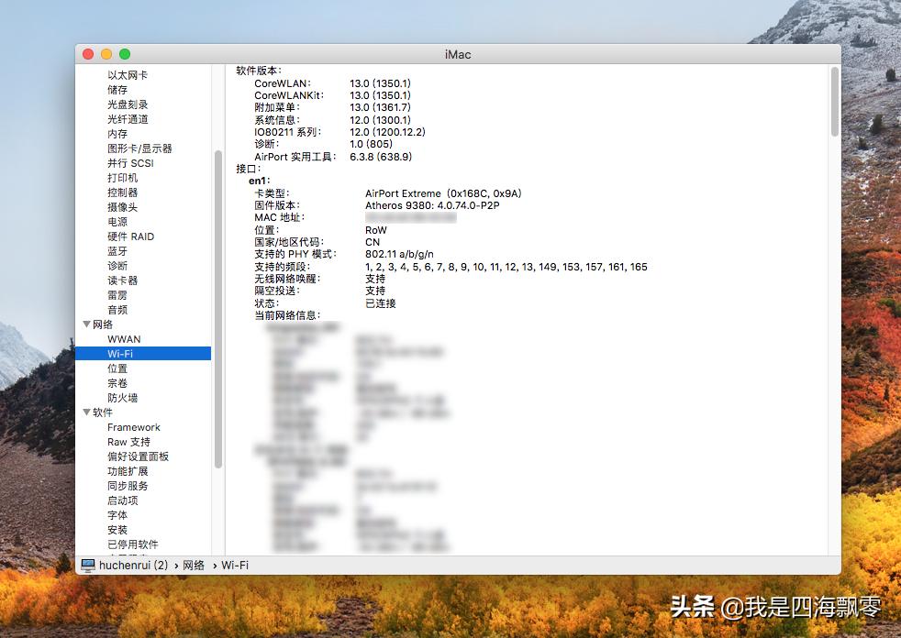Image resolution: width=901 pixels, height=638 pixels.
Task: Click the 软件版本 heading
Action: 259,71
